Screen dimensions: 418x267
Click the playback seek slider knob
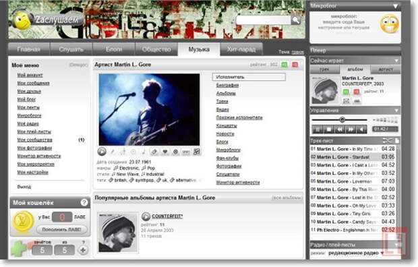342,120
